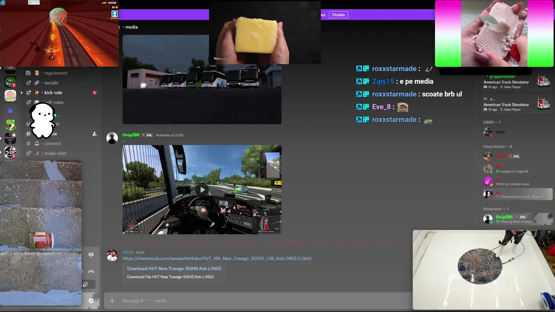Open the second American Truck Simulator activity card

pos(517,104)
